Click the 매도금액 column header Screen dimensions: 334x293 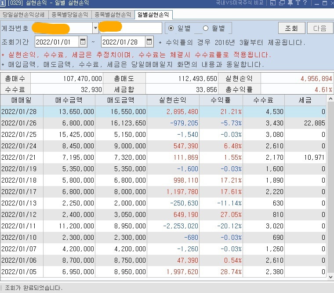[x=121, y=100]
